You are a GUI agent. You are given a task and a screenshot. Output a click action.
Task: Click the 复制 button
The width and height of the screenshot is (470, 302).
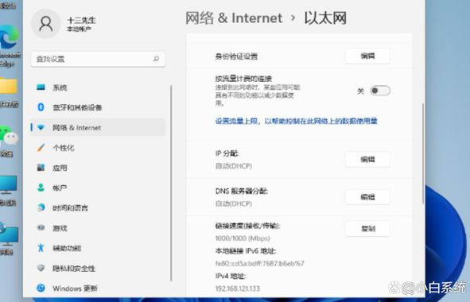point(367,229)
